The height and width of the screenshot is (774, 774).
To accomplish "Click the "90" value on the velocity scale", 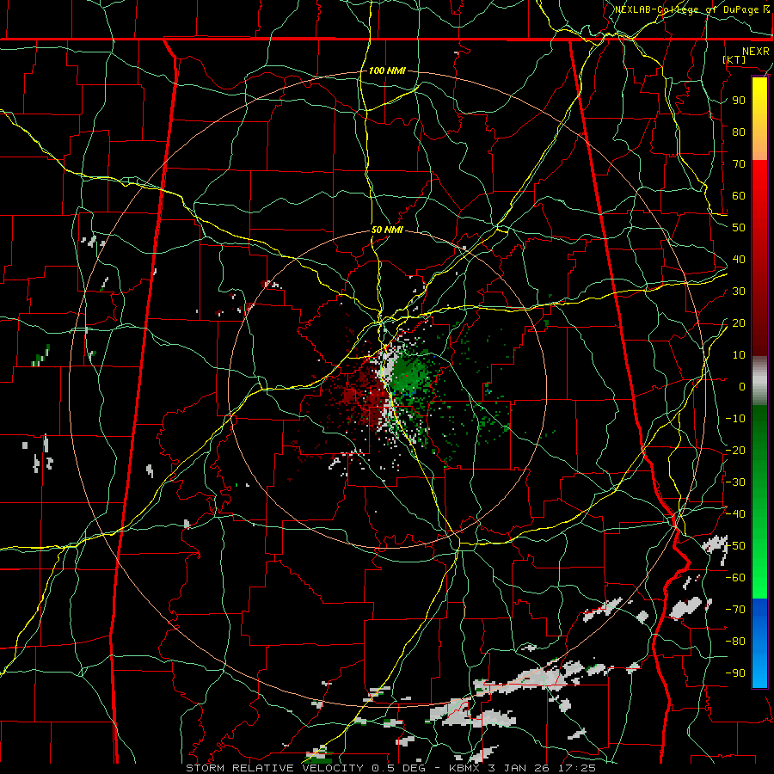I will pos(739,101).
